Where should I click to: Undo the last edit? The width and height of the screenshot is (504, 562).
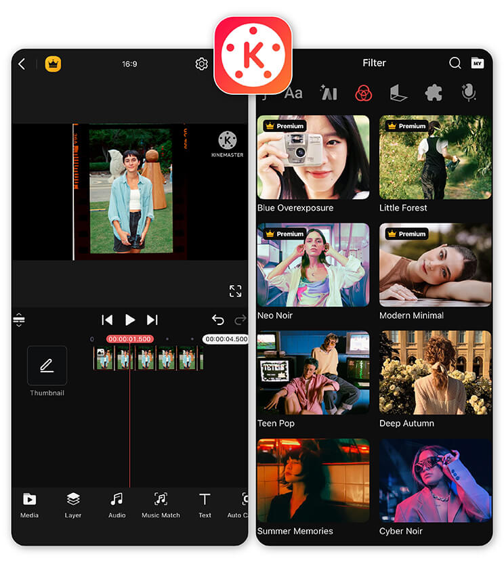click(217, 320)
